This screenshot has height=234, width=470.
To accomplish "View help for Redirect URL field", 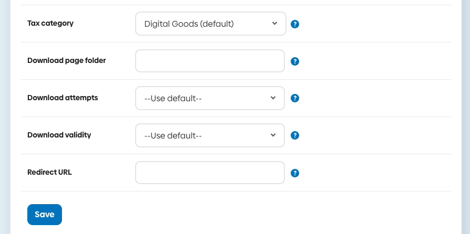I will 295,173.
